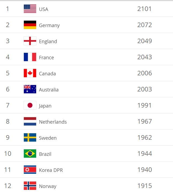This screenshot has width=173, height=192.
Task: Click Norway's points value 1915
Action: pyautogui.click(x=145, y=186)
